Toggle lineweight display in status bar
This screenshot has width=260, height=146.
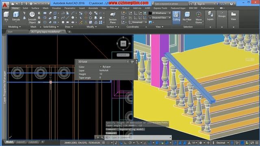pyautogui.click(x=157, y=143)
